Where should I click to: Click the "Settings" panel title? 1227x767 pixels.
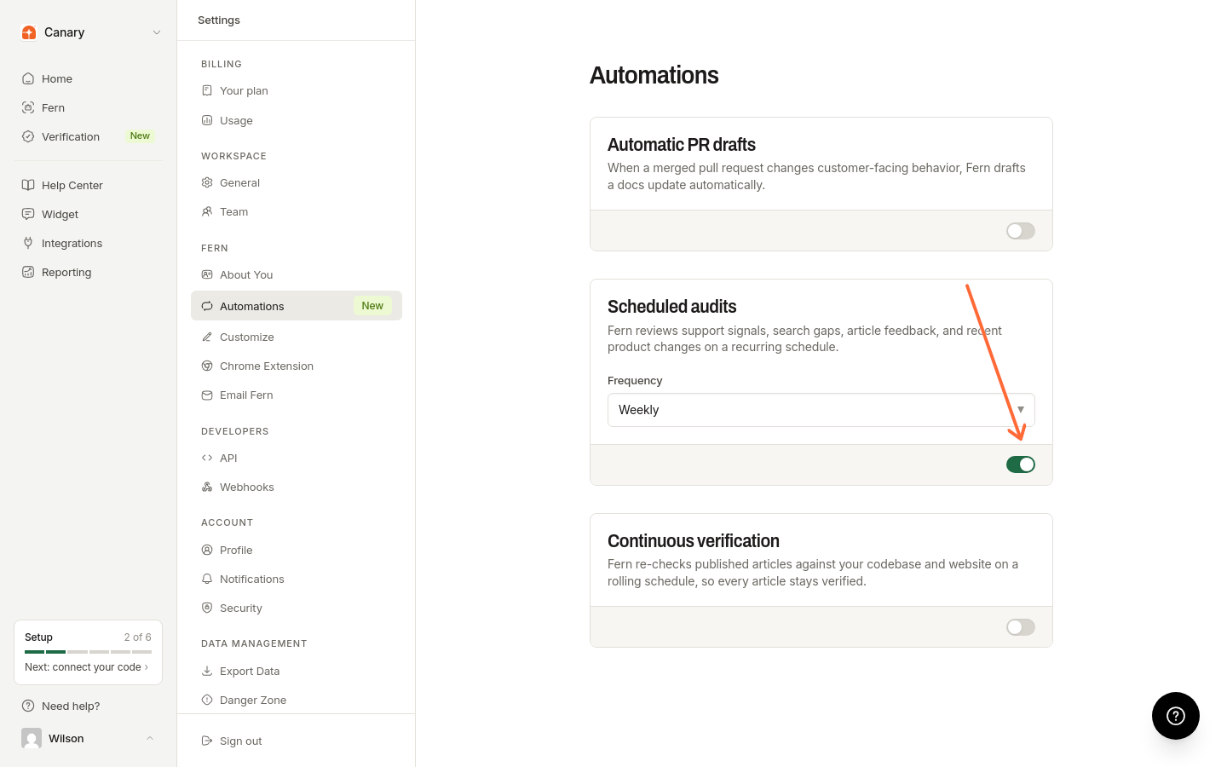219,20
